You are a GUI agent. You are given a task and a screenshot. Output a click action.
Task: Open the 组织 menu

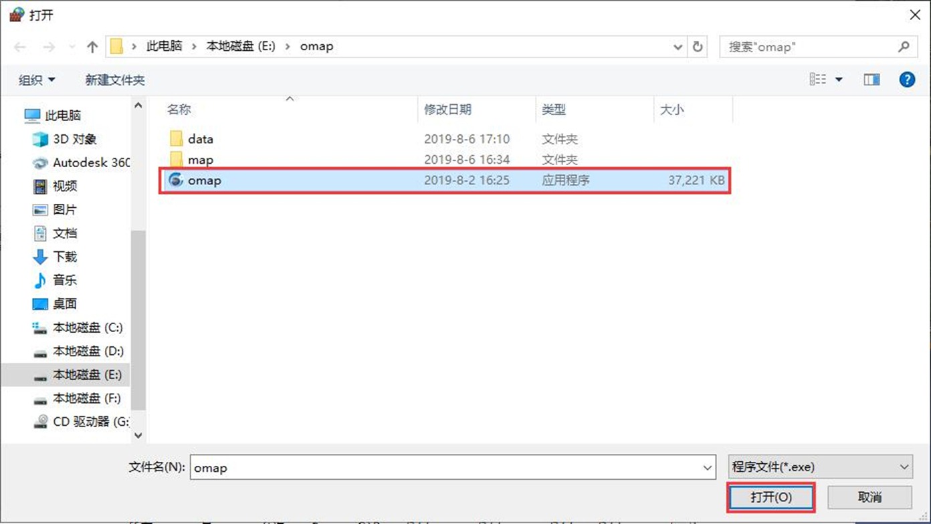(37, 80)
